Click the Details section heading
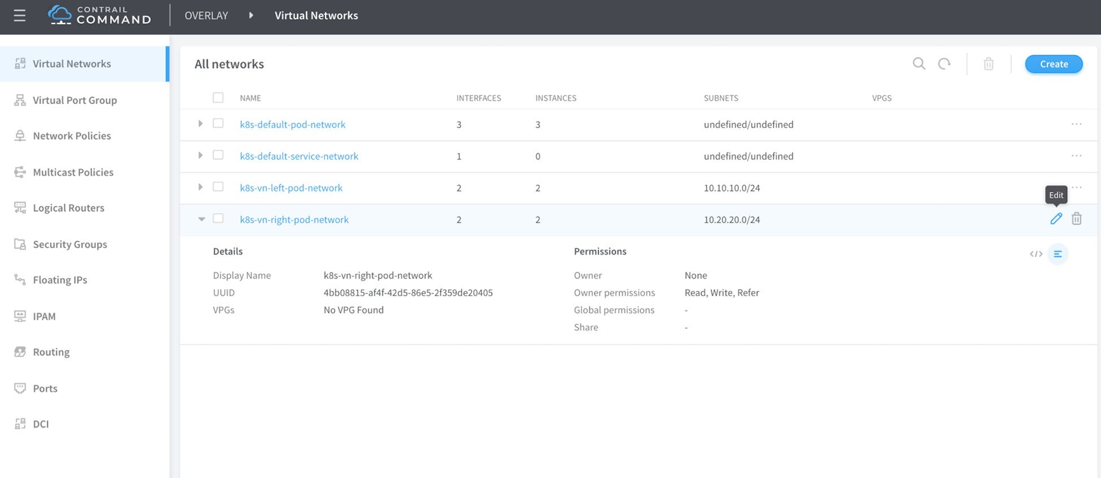The height and width of the screenshot is (478, 1101). [228, 251]
